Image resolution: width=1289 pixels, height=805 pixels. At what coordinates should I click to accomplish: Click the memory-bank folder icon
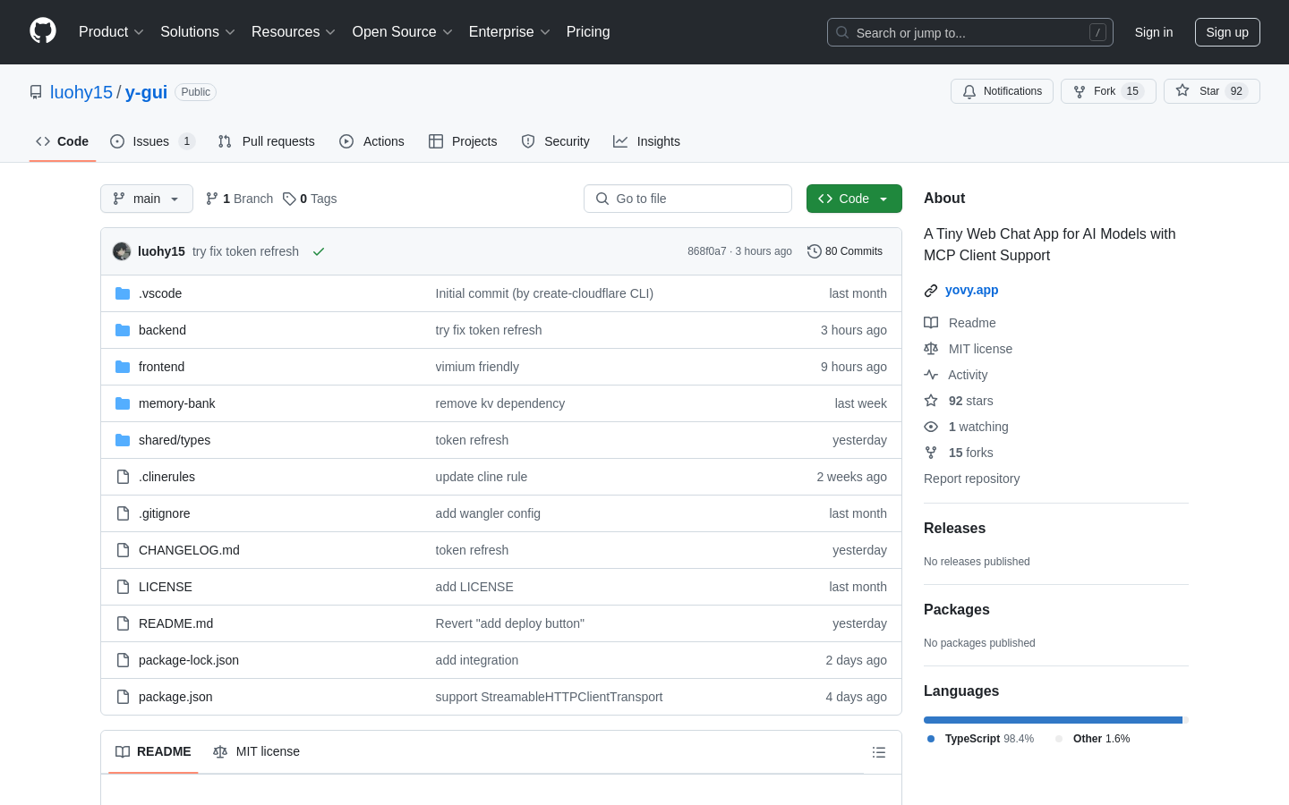pos(123,403)
